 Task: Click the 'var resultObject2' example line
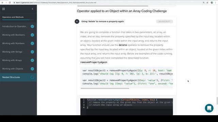tap(127, 80)
